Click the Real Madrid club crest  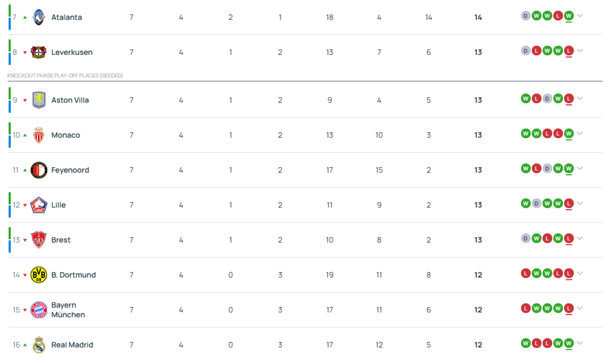click(39, 344)
